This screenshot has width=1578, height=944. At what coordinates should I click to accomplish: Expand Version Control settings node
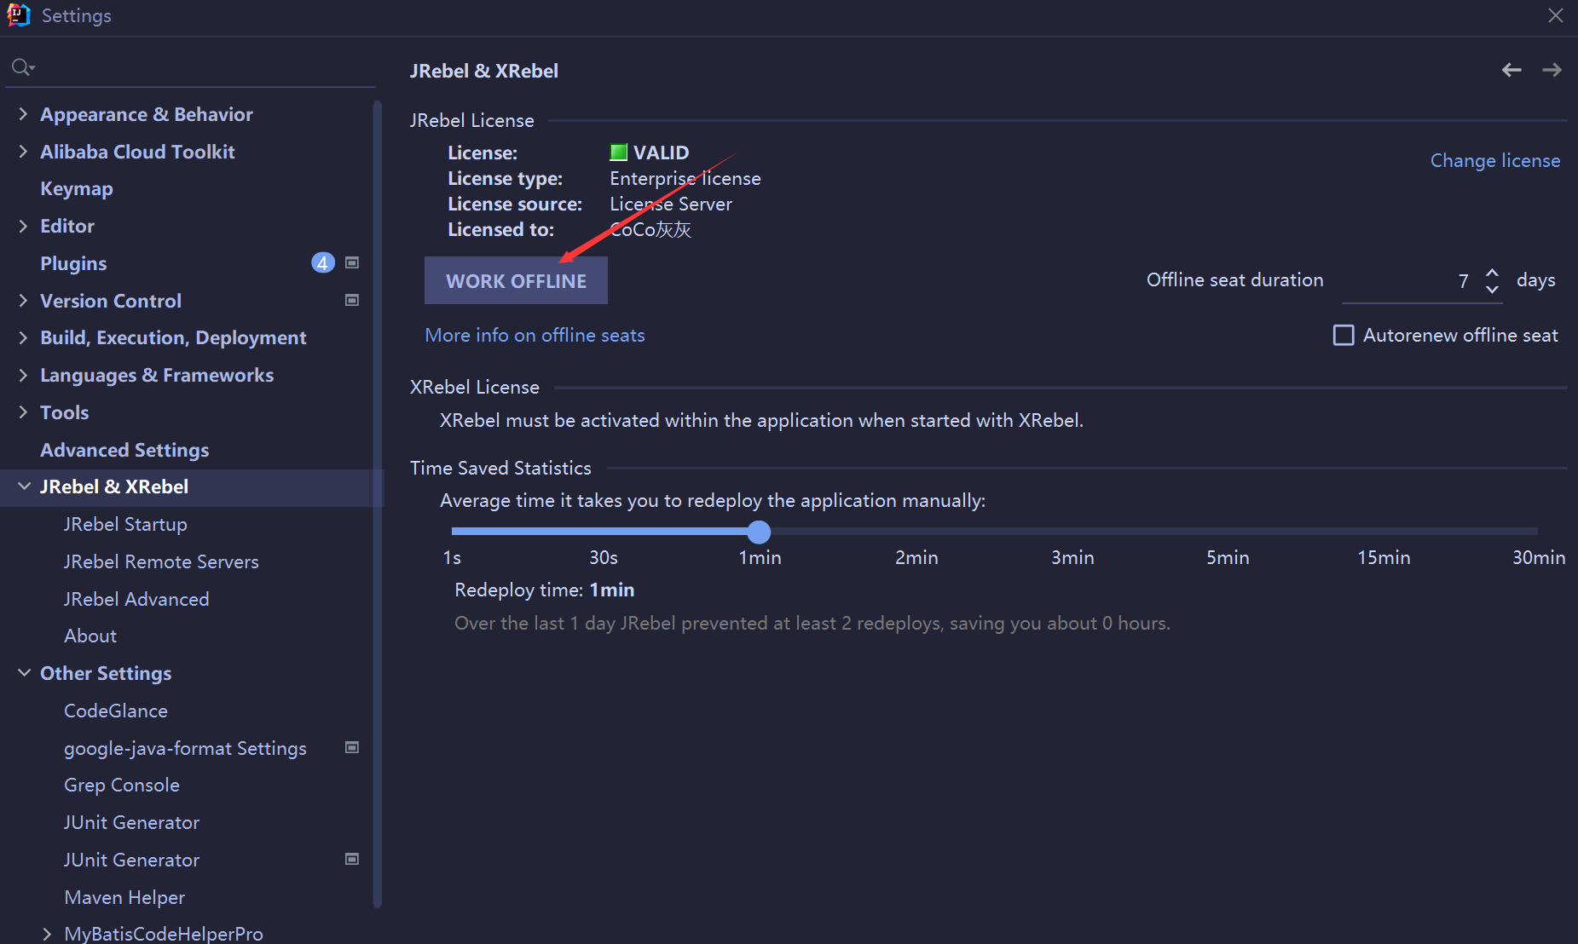23,300
